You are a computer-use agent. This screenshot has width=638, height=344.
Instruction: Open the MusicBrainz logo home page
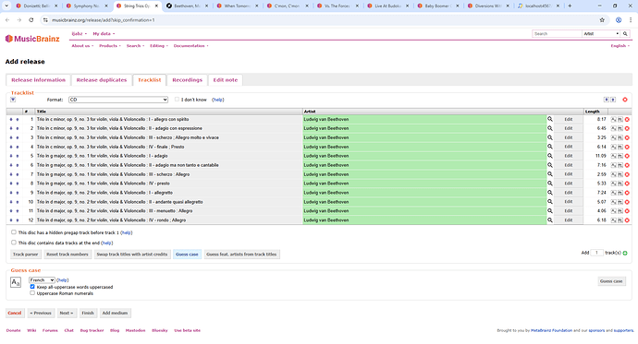click(x=32, y=39)
